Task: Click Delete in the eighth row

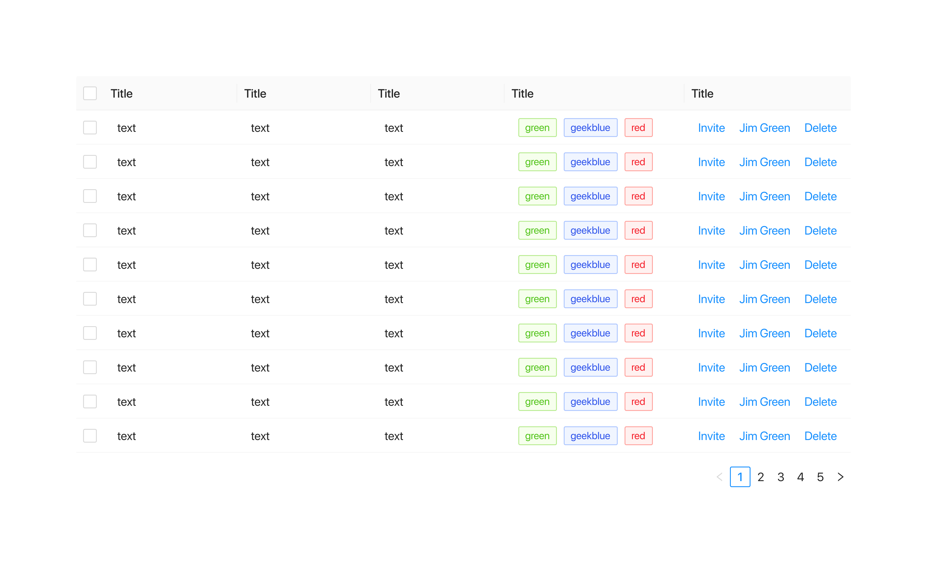Action: pyautogui.click(x=820, y=368)
